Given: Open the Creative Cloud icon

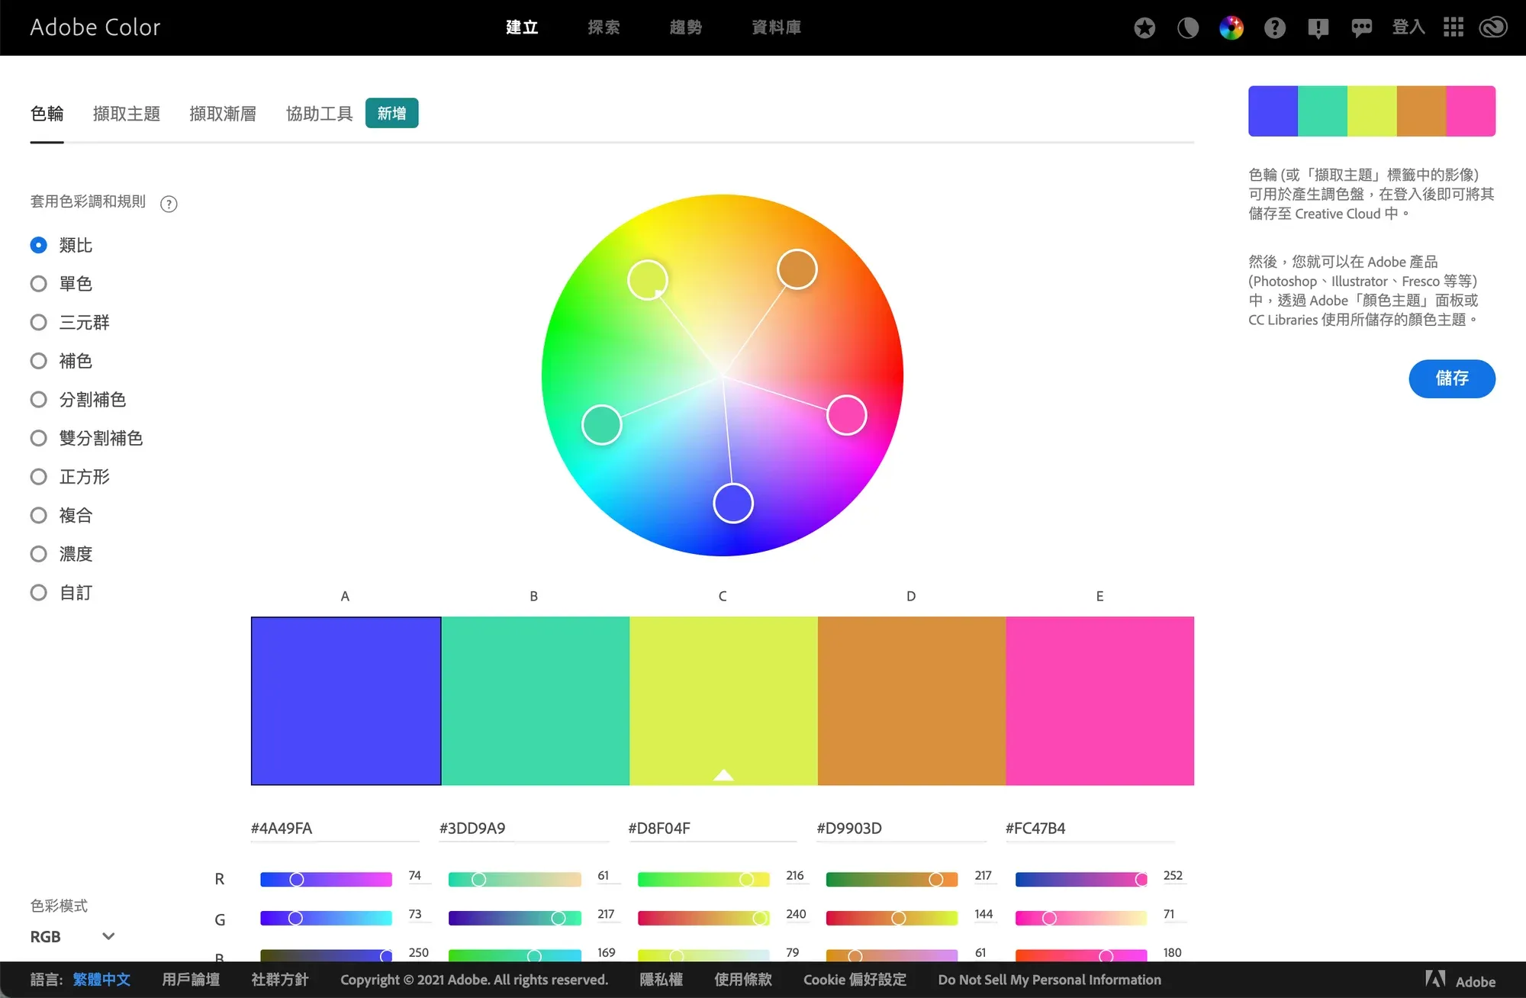Looking at the screenshot, I should pos(1493,27).
